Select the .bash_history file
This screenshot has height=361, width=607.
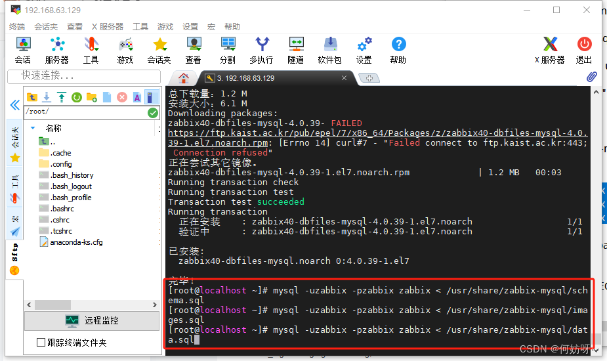coord(66,175)
